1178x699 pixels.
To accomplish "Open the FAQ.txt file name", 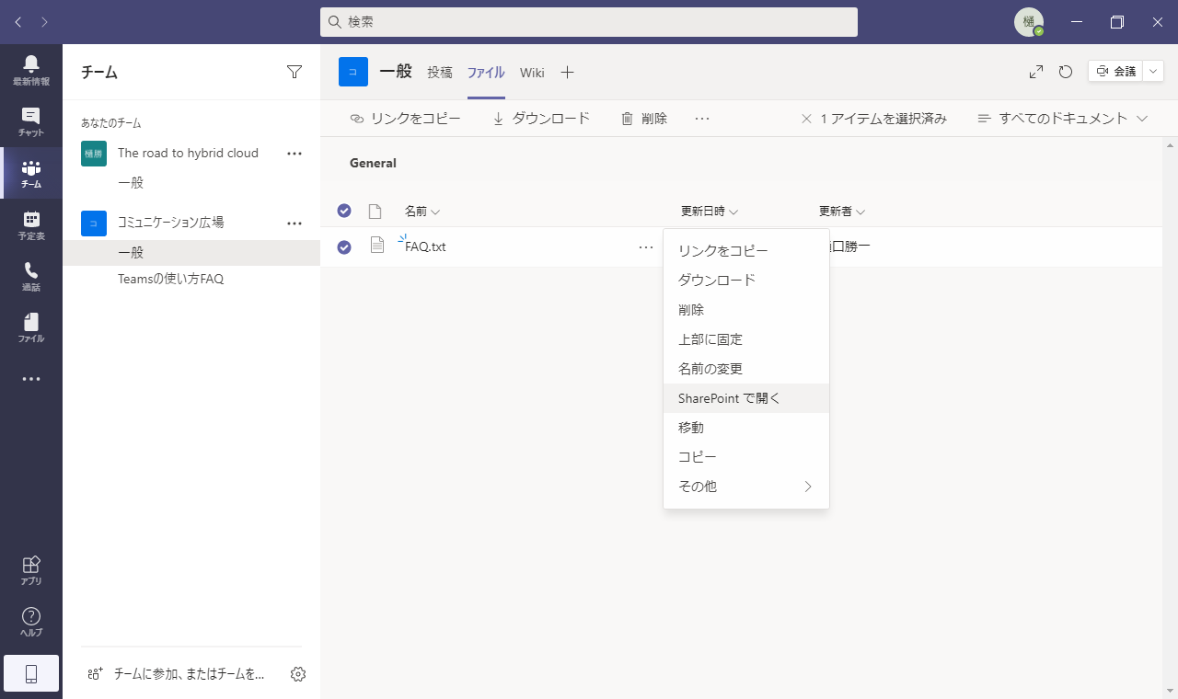I will 425,246.
